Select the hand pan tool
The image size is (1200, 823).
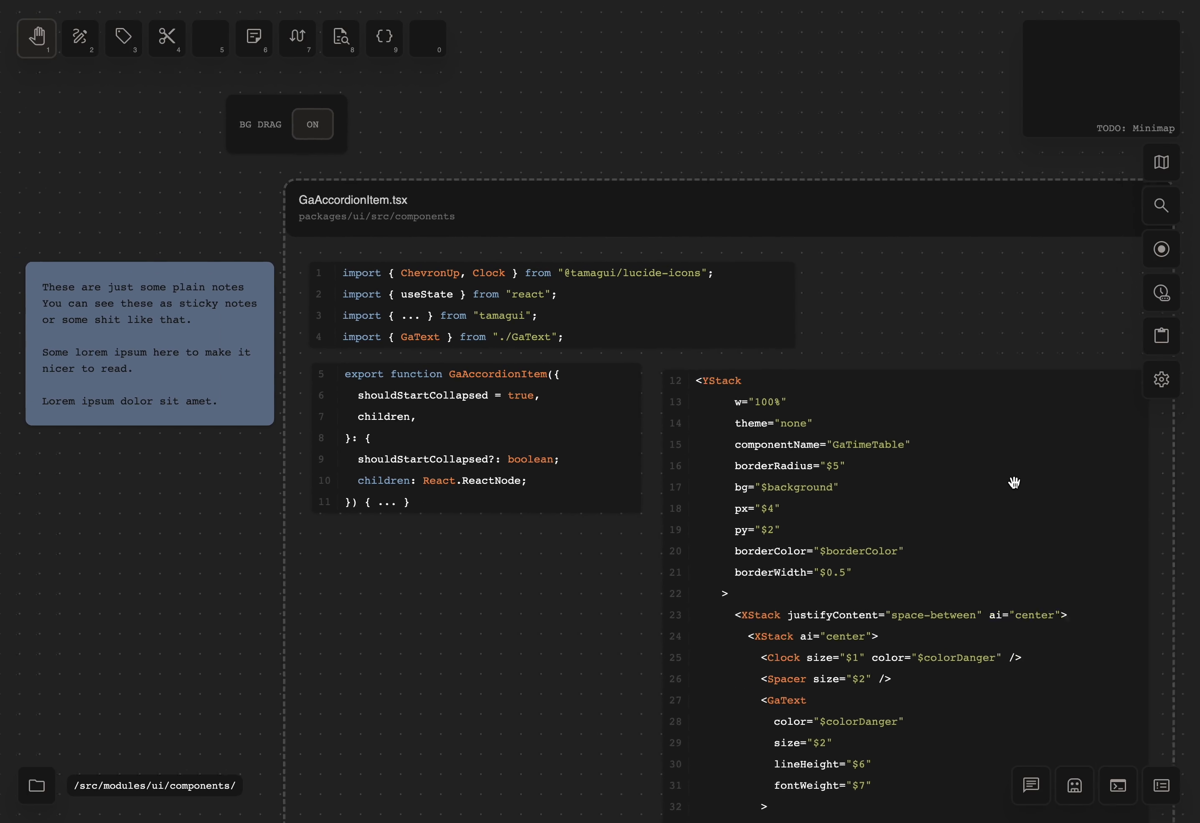37,38
